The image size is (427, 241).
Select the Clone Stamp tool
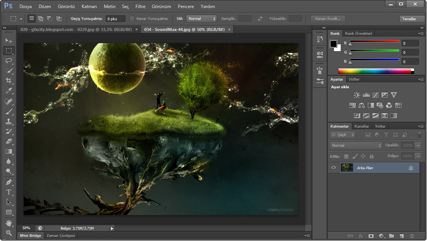(9, 121)
